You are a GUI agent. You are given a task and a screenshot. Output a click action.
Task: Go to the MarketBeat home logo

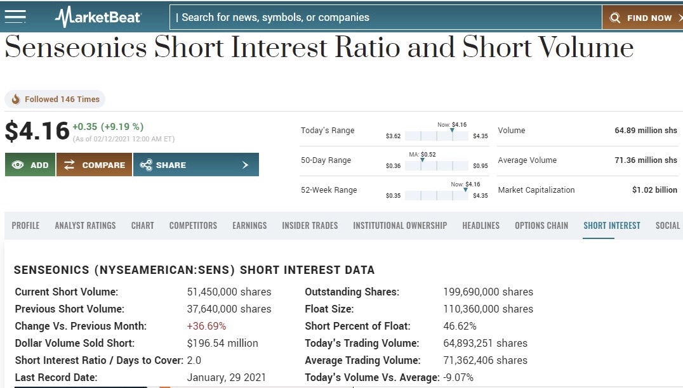98,17
